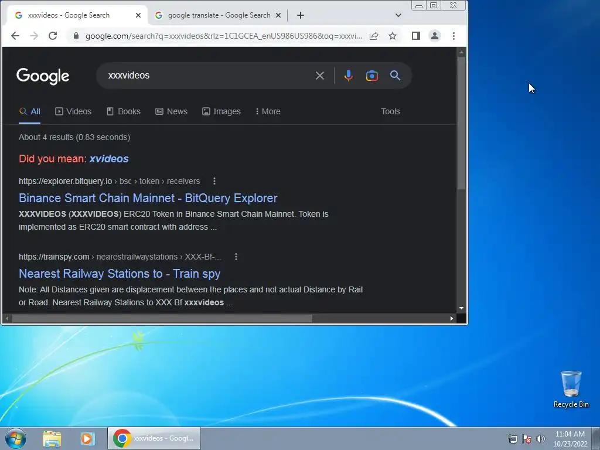The height and width of the screenshot is (450, 600).
Task: Click the scroll down arrow
Action: click(462, 308)
